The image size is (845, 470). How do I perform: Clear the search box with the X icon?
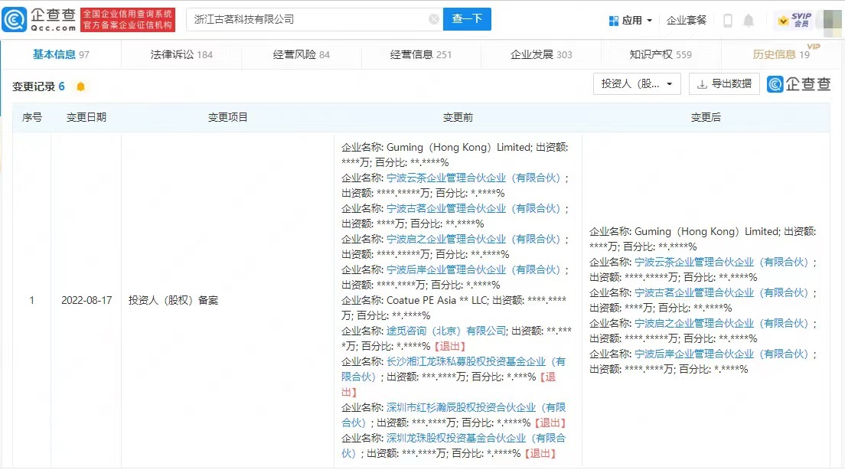[434, 19]
